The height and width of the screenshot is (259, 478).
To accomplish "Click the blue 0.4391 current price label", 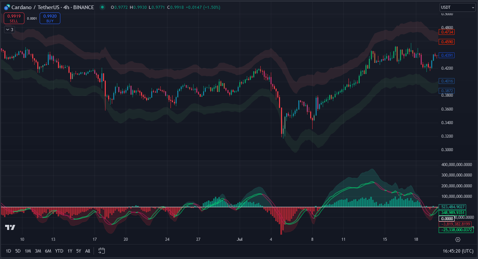I will pos(446,55).
